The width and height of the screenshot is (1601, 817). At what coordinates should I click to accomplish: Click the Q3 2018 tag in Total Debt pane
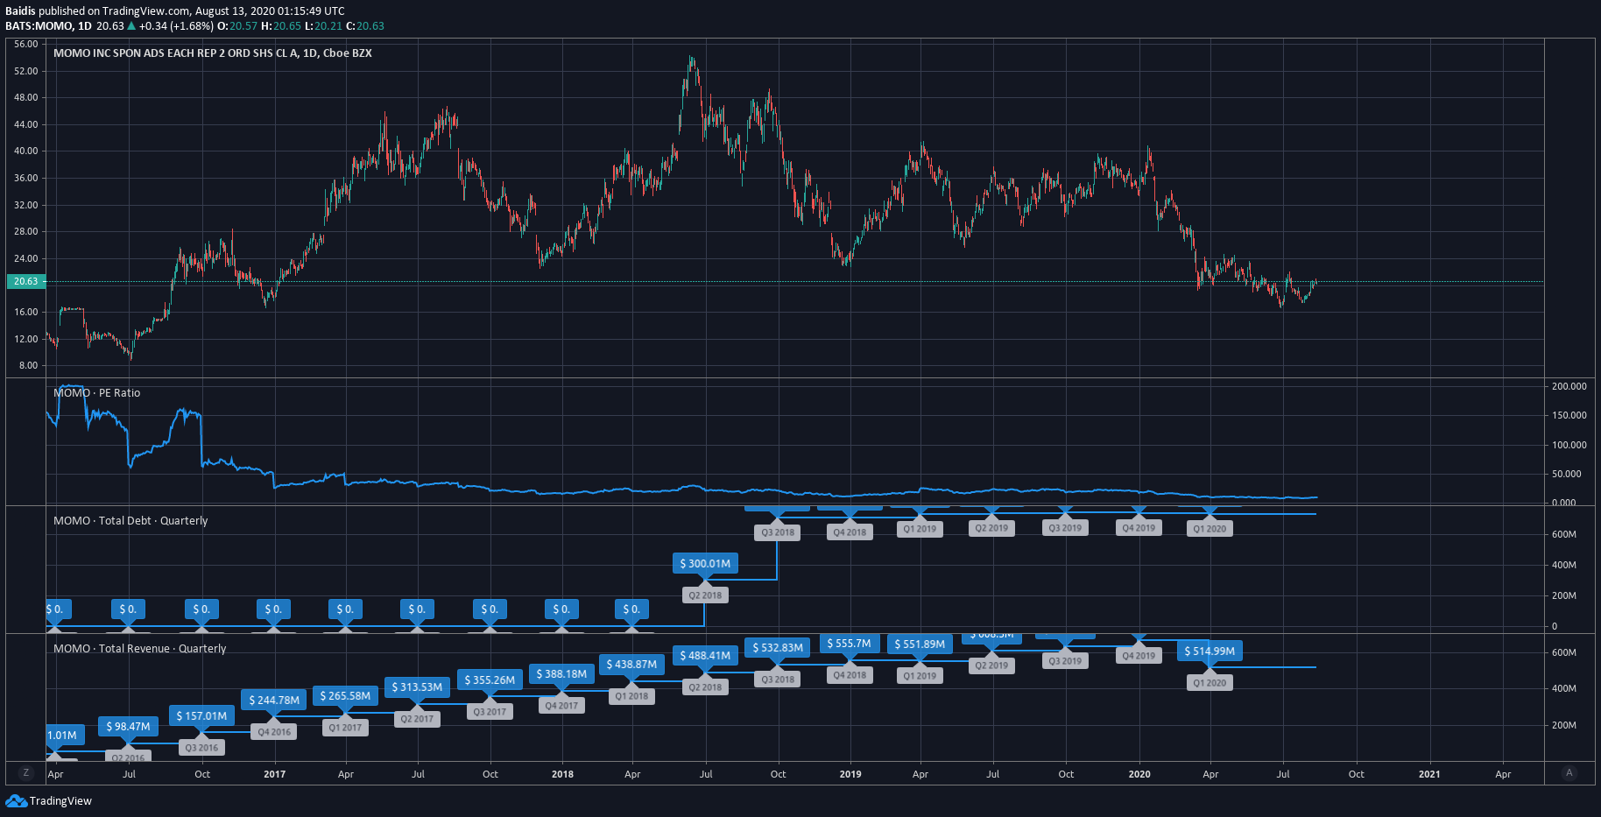[x=778, y=532]
